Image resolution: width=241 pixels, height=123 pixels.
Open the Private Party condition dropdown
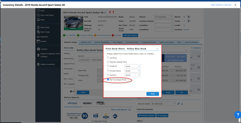pyautogui.click(x=133, y=71)
